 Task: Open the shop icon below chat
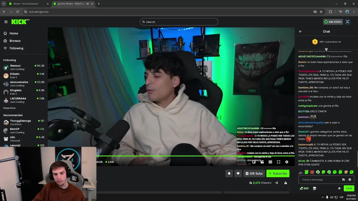click(x=314, y=188)
